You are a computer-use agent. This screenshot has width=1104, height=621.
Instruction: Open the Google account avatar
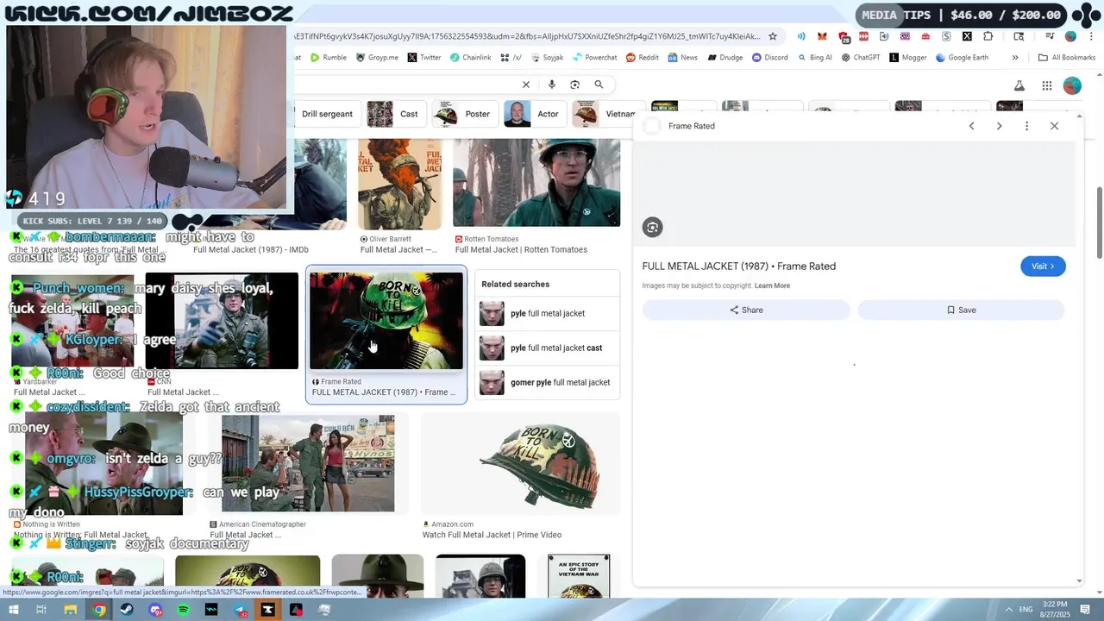click(1072, 85)
